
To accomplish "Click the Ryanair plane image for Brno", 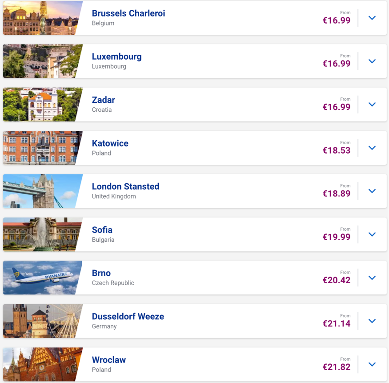I will coord(41,277).
